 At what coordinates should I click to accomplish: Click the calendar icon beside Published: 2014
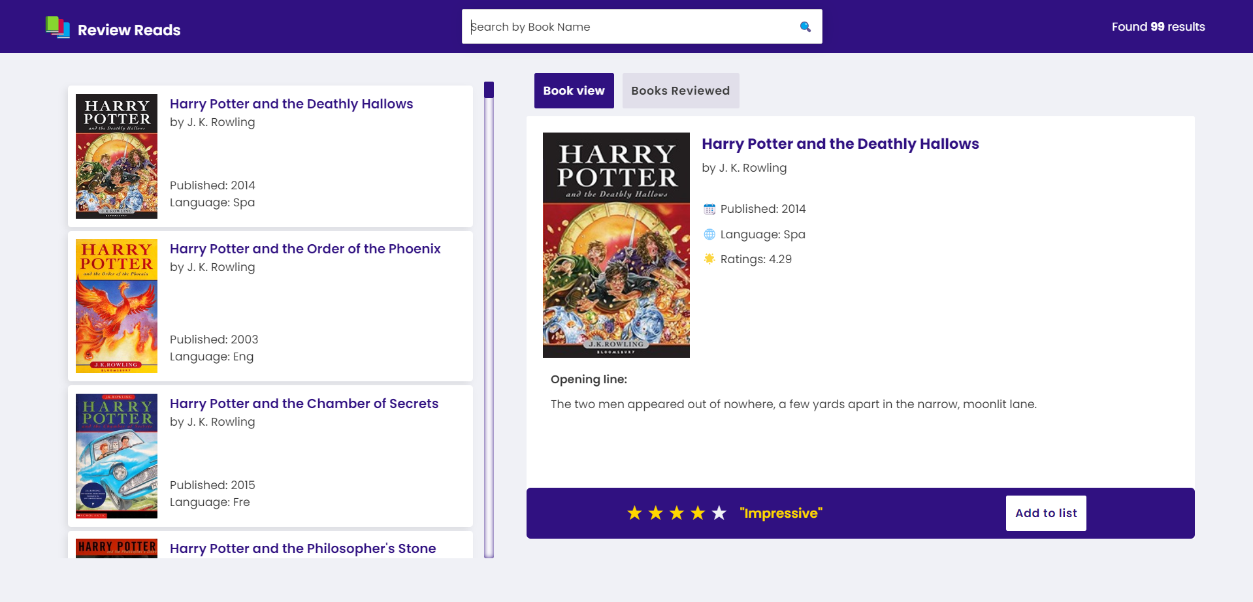pyautogui.click(x=709, y=209)
